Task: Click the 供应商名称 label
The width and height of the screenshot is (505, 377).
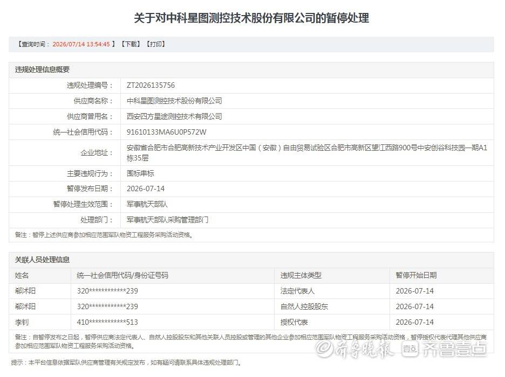Action: point(93,101)
